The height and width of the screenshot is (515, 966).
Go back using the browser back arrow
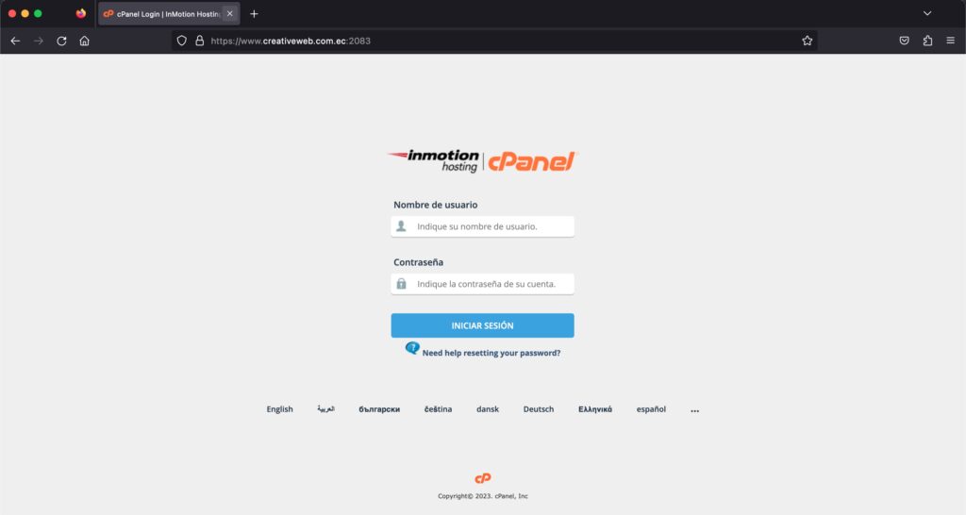[15, 41]
